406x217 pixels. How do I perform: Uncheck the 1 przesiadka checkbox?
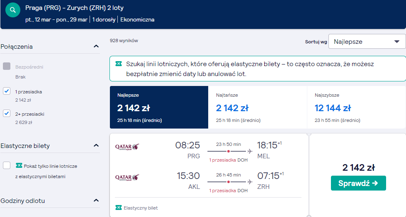(7, 91)
